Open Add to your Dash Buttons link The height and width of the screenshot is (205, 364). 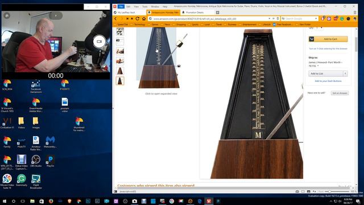click(328, 81)
